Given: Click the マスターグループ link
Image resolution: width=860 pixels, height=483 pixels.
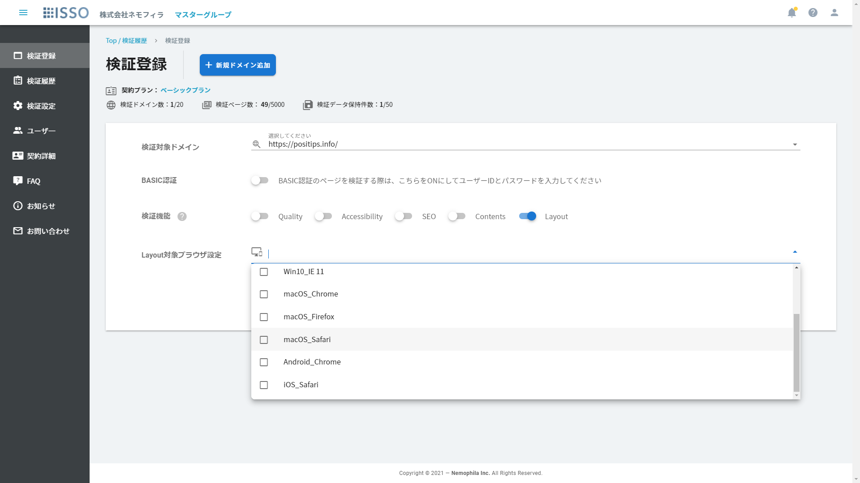Looking at the screenshot, I should coord(203,15).
